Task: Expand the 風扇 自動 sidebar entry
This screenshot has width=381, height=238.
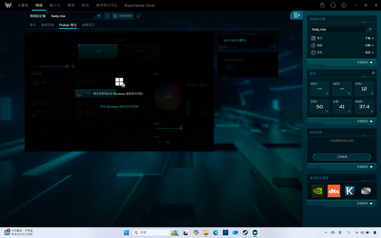Action: [369, 45]
